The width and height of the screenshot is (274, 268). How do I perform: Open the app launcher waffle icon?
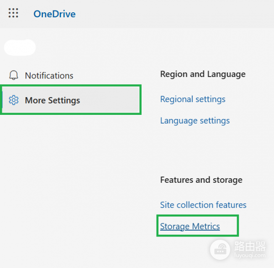coord(13,13)
